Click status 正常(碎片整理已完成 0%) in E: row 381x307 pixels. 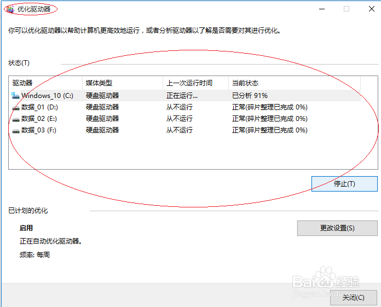[x=270, y=119]
